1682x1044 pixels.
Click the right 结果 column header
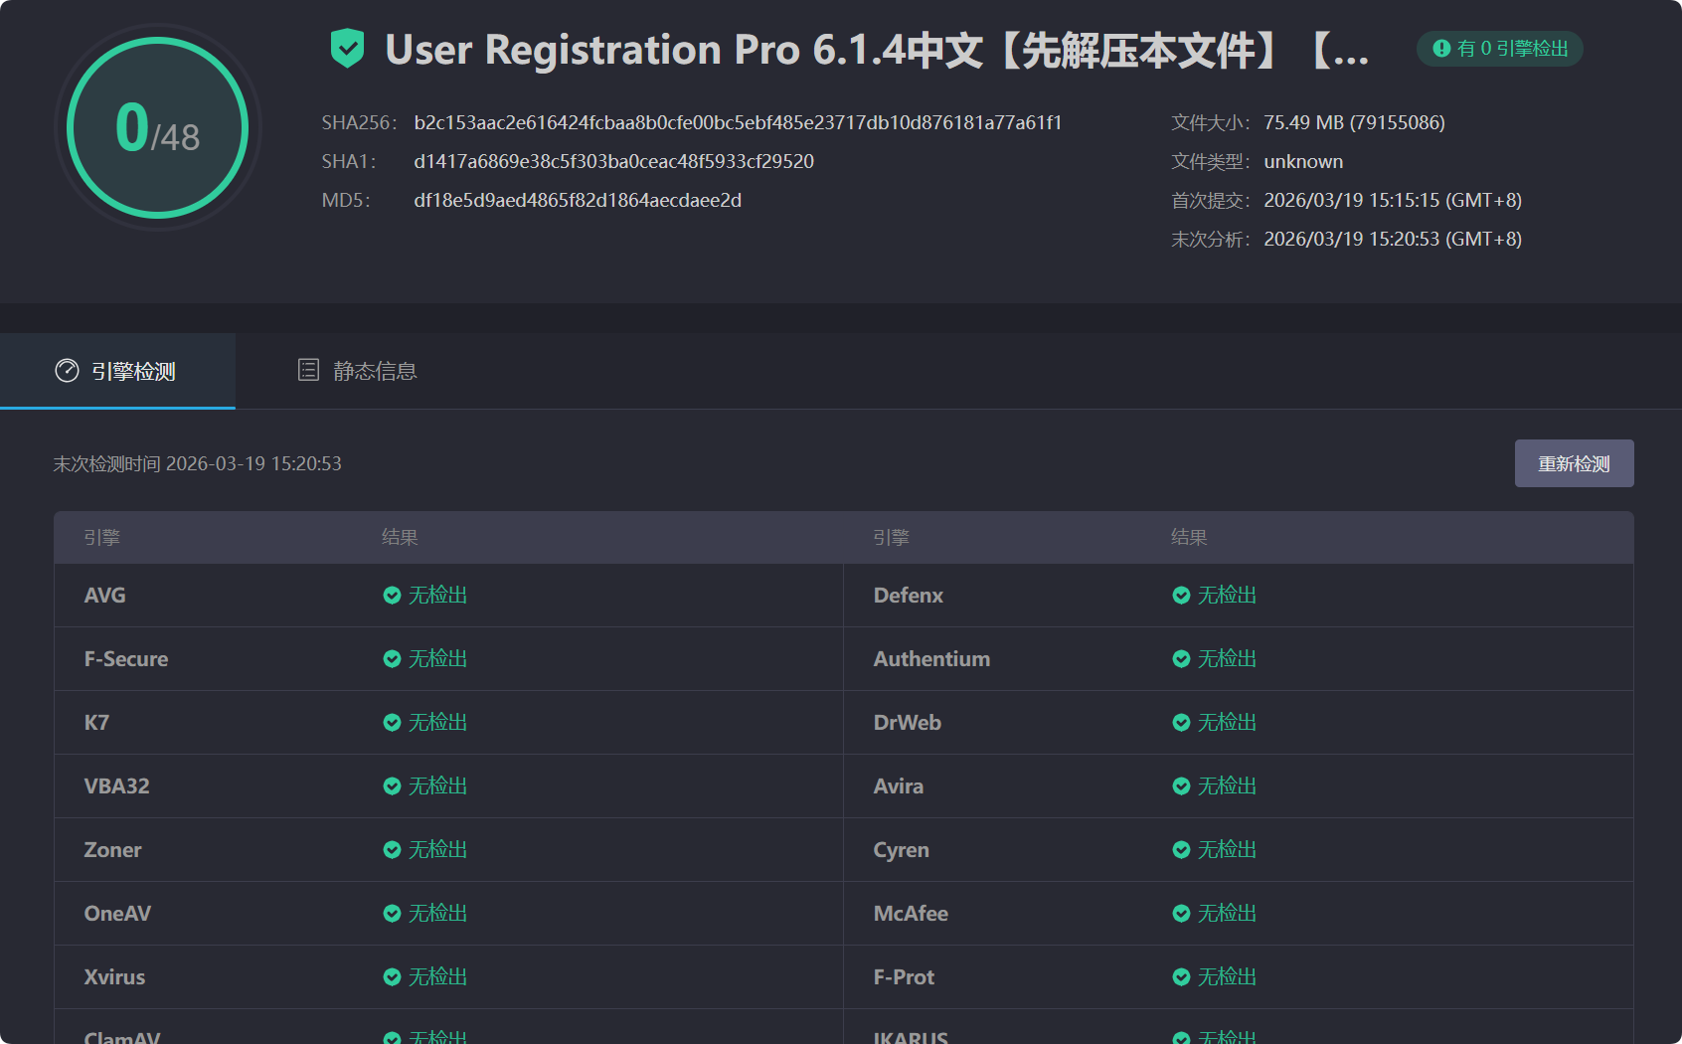(1189, 538)
